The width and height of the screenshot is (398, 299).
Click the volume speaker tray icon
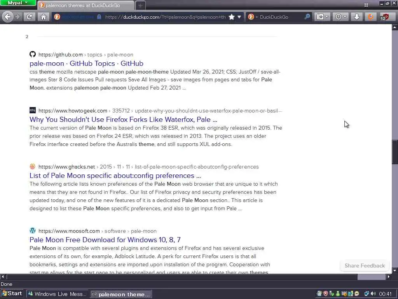tap(373, 294)
